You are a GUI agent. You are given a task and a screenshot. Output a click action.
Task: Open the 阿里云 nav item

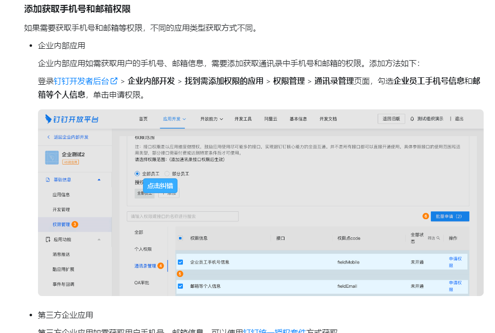click(271, 119)
